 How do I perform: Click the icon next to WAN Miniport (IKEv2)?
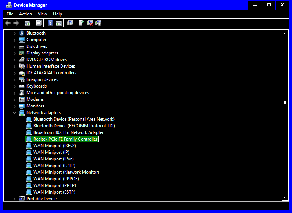[x=29, y=146]
